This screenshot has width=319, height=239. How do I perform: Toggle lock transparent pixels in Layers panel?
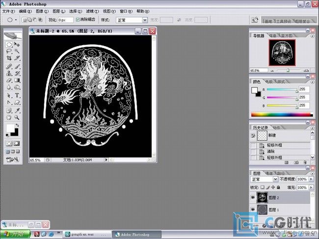(263, 187)
